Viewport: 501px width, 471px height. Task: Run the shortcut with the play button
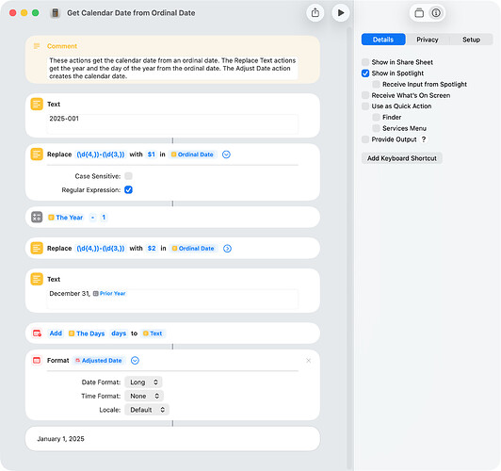click(x=341, y=13)
